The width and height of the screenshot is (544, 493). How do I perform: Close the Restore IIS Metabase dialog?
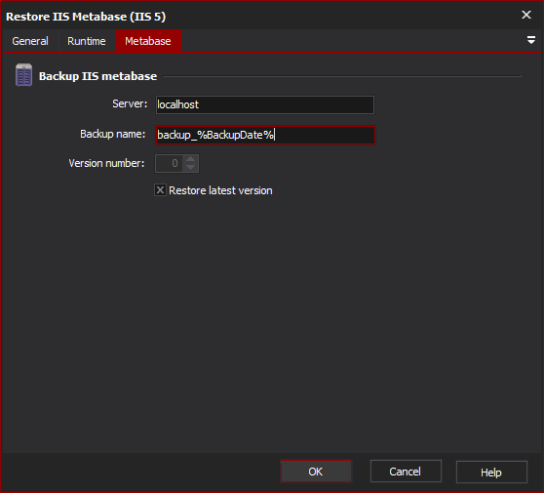(x=526, y=15)
